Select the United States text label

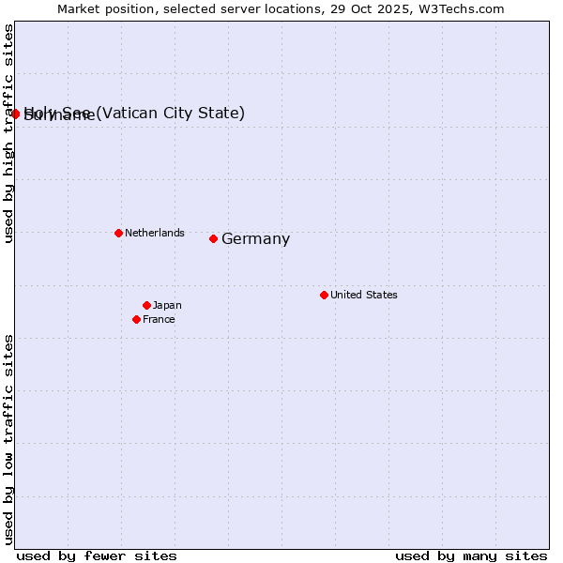363,295
